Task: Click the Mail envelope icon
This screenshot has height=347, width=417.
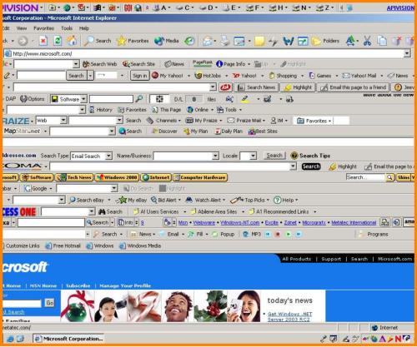Action: click(208, 41)
